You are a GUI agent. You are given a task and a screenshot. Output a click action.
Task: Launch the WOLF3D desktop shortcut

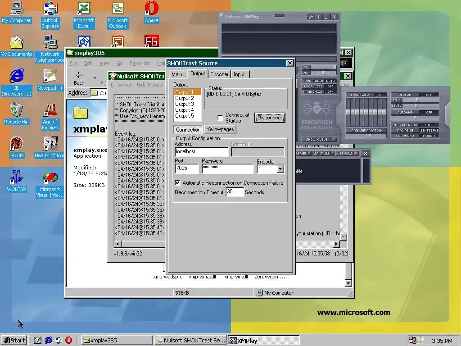16,181
